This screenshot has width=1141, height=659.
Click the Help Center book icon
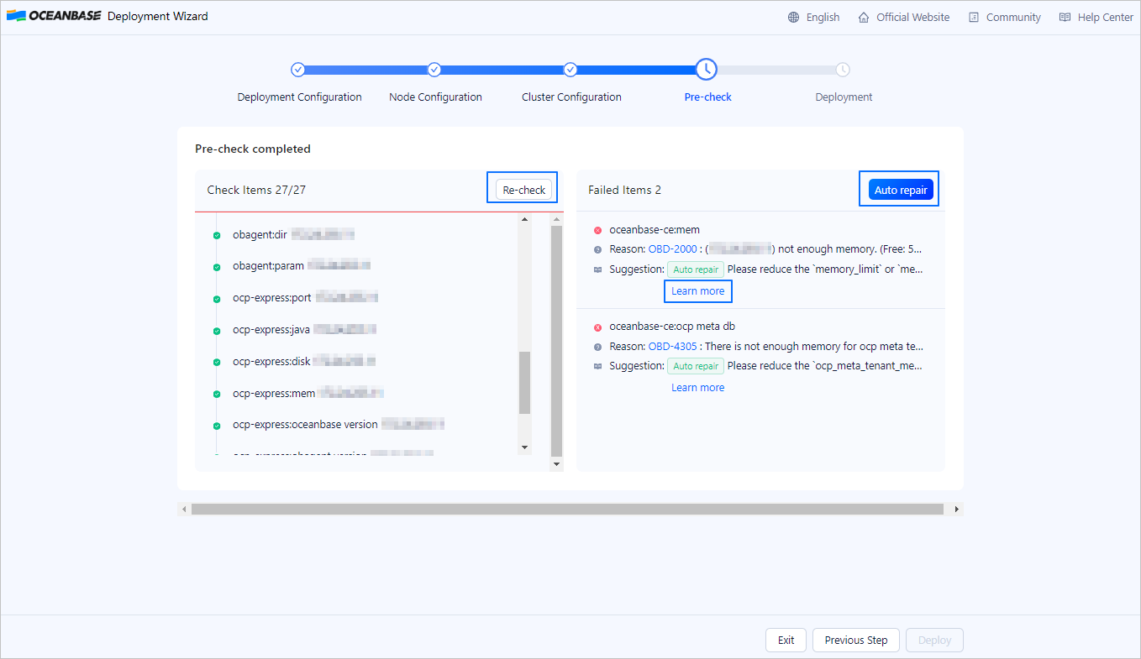tap(1065, 17)
